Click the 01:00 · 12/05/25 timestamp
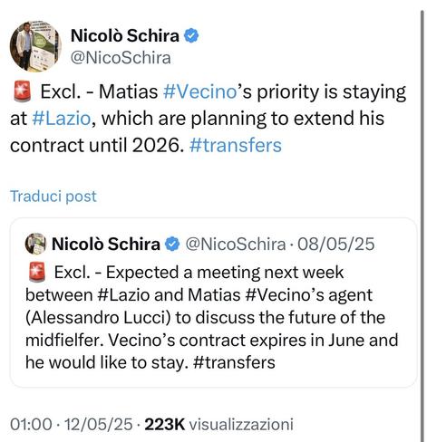427x442 pixels. point(71,424)
